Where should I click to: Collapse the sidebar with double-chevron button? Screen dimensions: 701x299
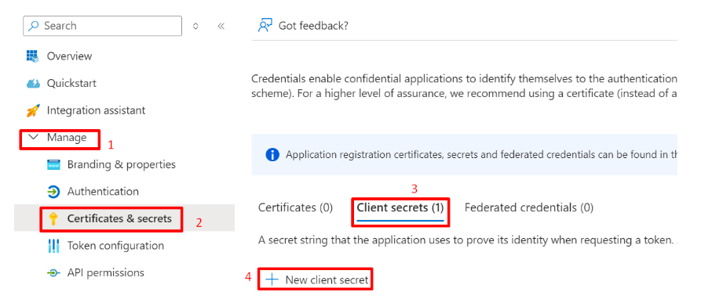[221, 26]
